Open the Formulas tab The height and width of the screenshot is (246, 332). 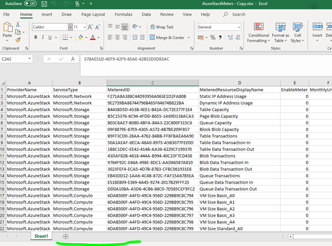124,14
